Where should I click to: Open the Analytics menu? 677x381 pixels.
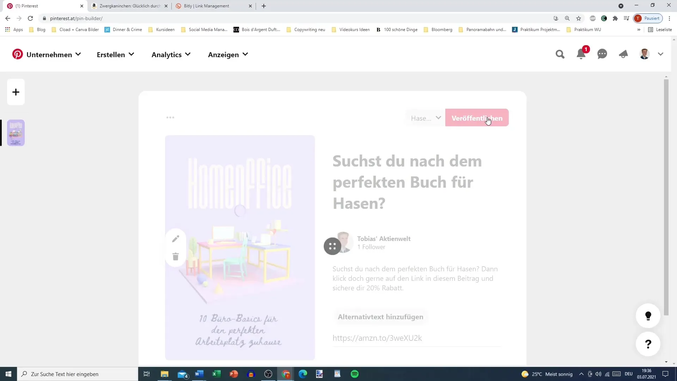coord(171,55)
